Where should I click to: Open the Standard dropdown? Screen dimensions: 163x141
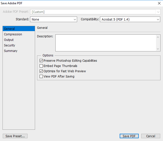tap(54, 19)
